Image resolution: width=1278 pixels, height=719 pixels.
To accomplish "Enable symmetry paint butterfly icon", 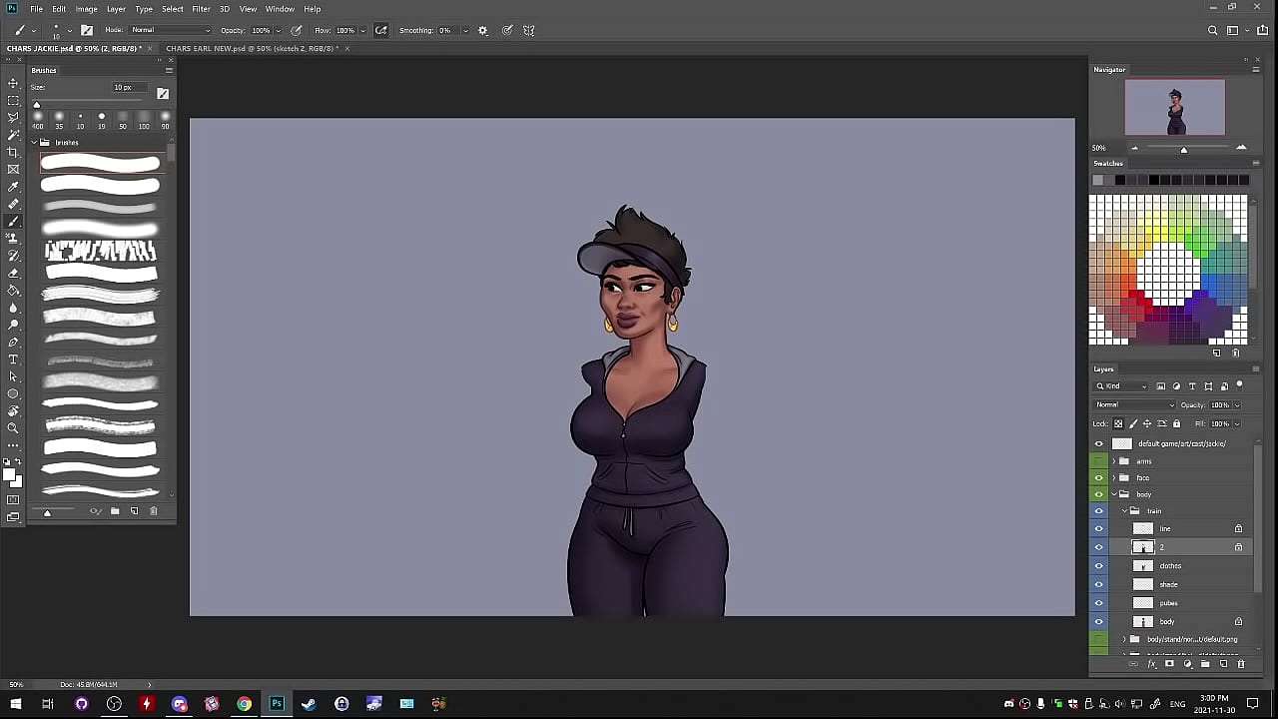I will pyautogui.click(x=529, y=30).
